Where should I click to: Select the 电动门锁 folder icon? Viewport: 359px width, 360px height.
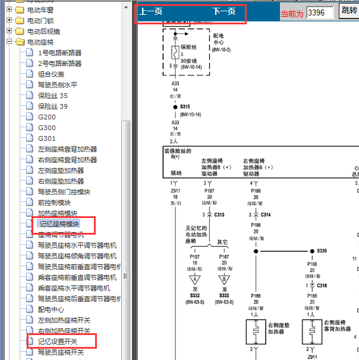[20, 20]
